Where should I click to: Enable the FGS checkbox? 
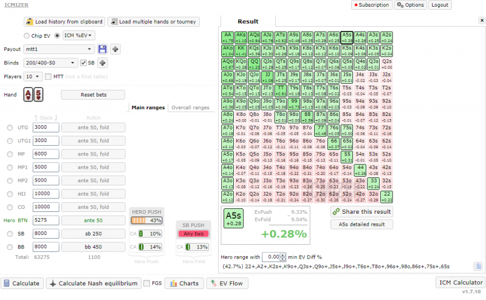147,283
